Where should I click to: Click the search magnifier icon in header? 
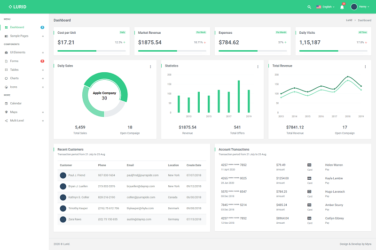[309, 7]
